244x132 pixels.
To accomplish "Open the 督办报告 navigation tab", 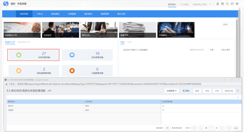I will click(88, 14).
